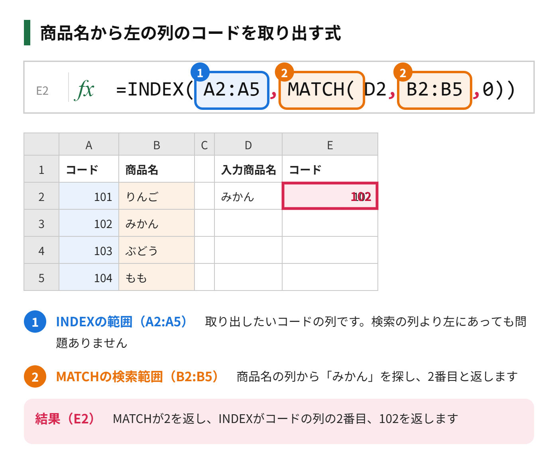Select row 4 header
This screenshot has height=464, width=558.
click(x=41, y=250)
